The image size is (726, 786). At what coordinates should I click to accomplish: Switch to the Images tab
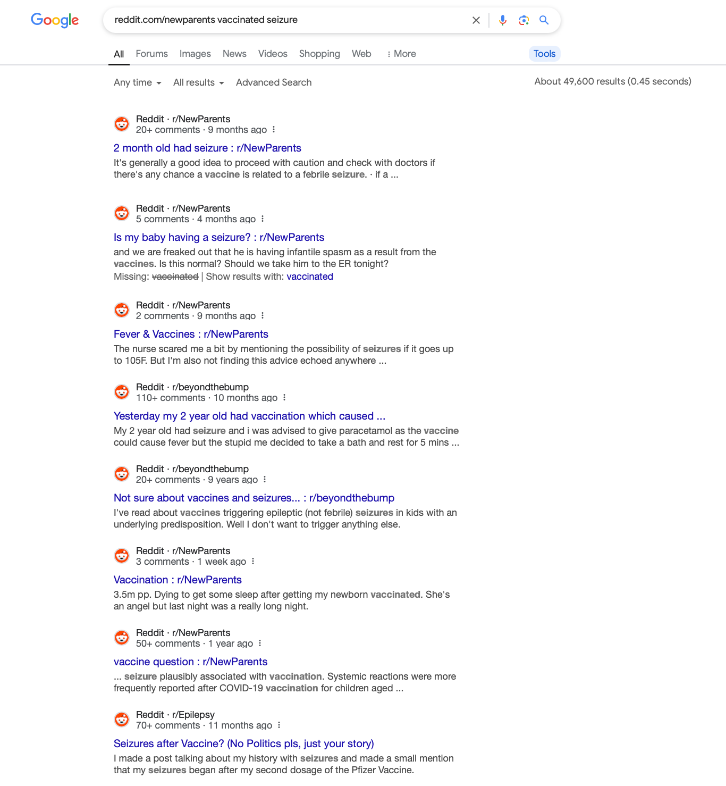click(x=195, y=54)
